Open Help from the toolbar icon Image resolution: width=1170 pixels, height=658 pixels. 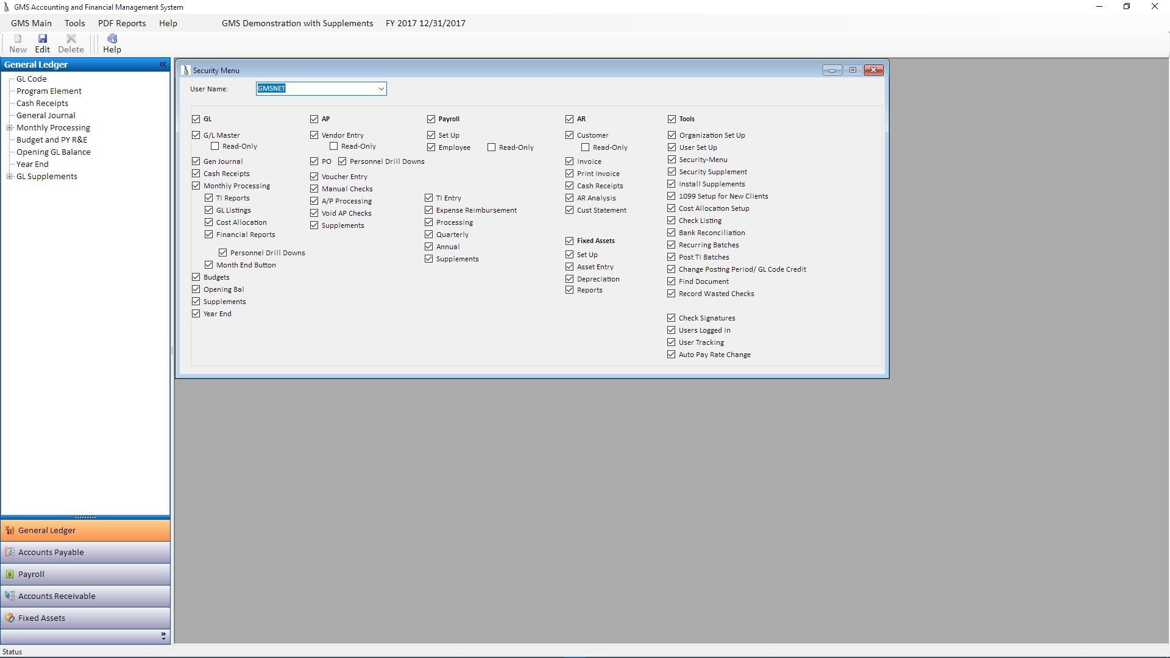click(x=112, y=39)
